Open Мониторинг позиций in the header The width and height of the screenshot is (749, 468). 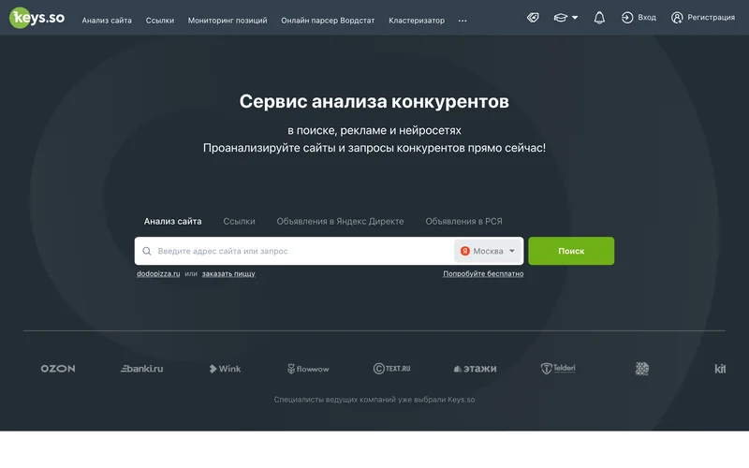coord(228,21)
